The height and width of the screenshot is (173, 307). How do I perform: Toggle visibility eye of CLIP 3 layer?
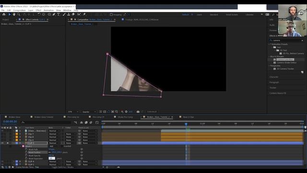pyautogui.click(x=2, y=143)
